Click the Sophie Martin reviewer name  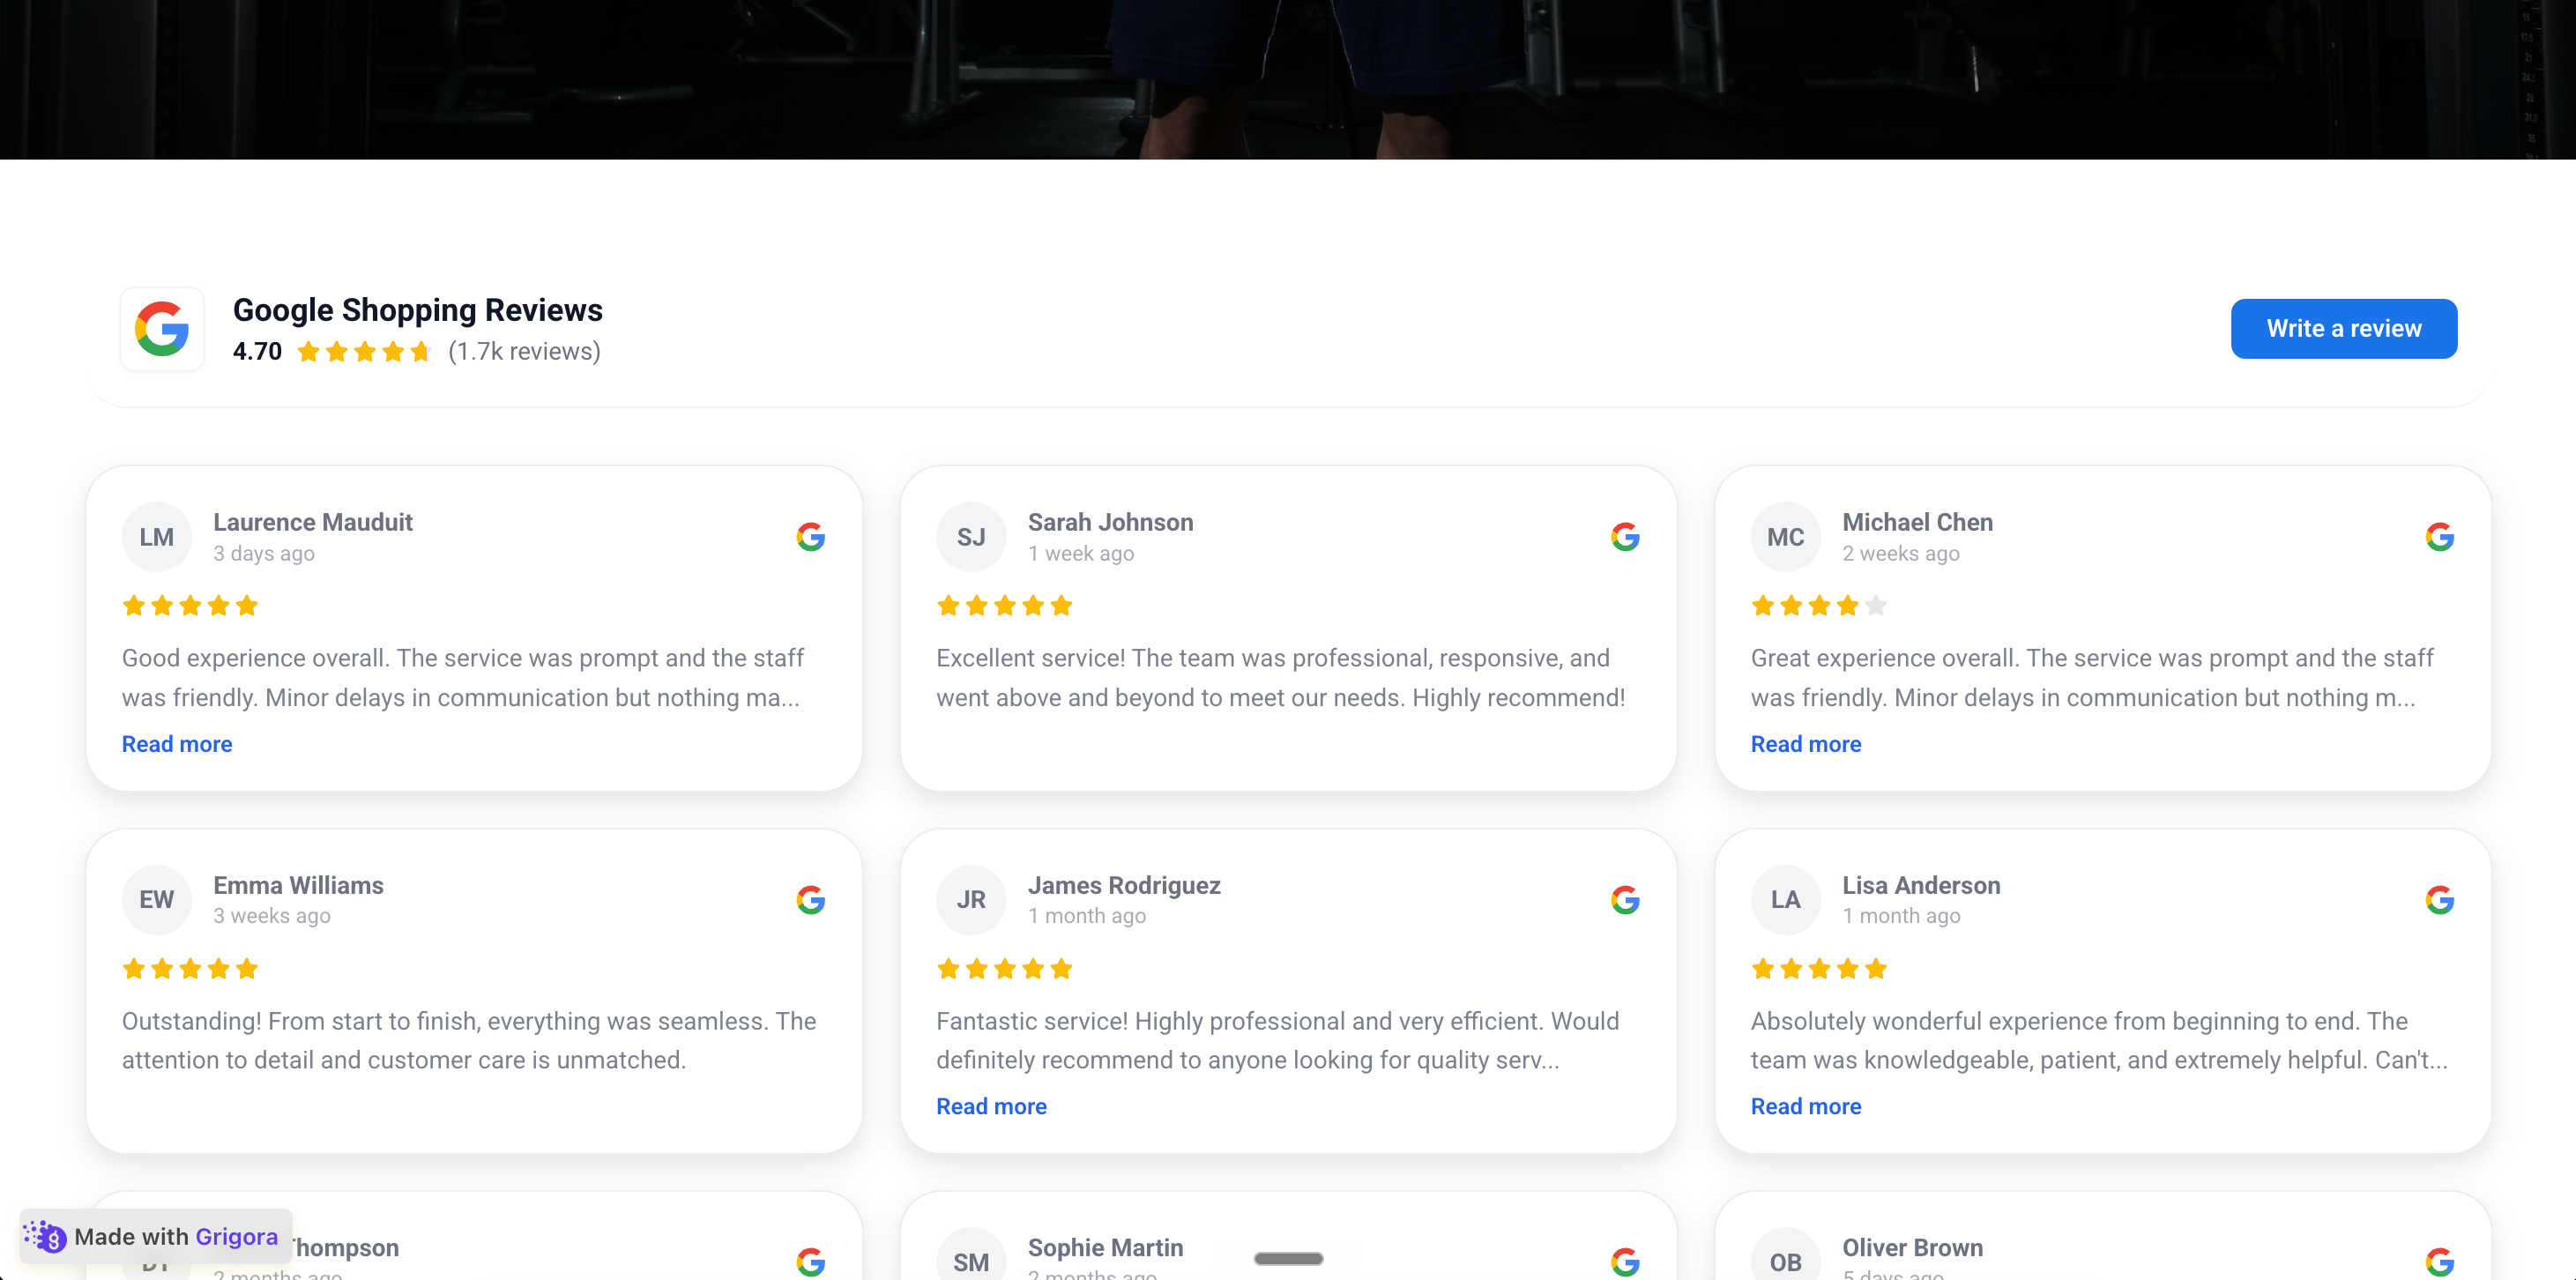point(1105,1248)
